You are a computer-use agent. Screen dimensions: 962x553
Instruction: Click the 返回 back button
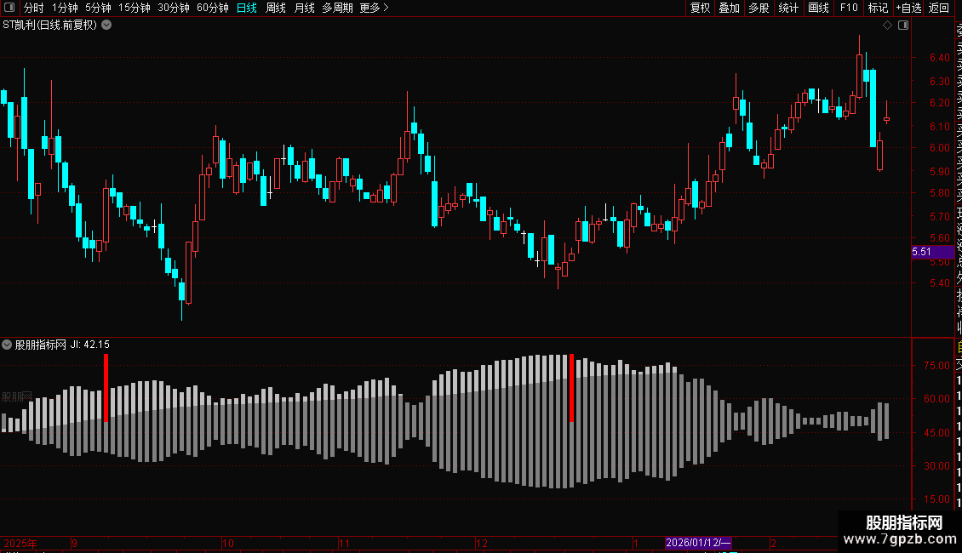pos(939,8)
